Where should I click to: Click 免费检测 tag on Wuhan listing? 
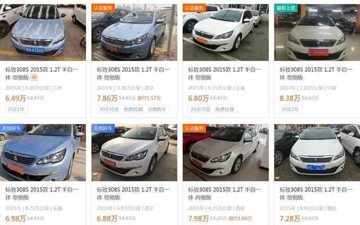pos(133,109)
